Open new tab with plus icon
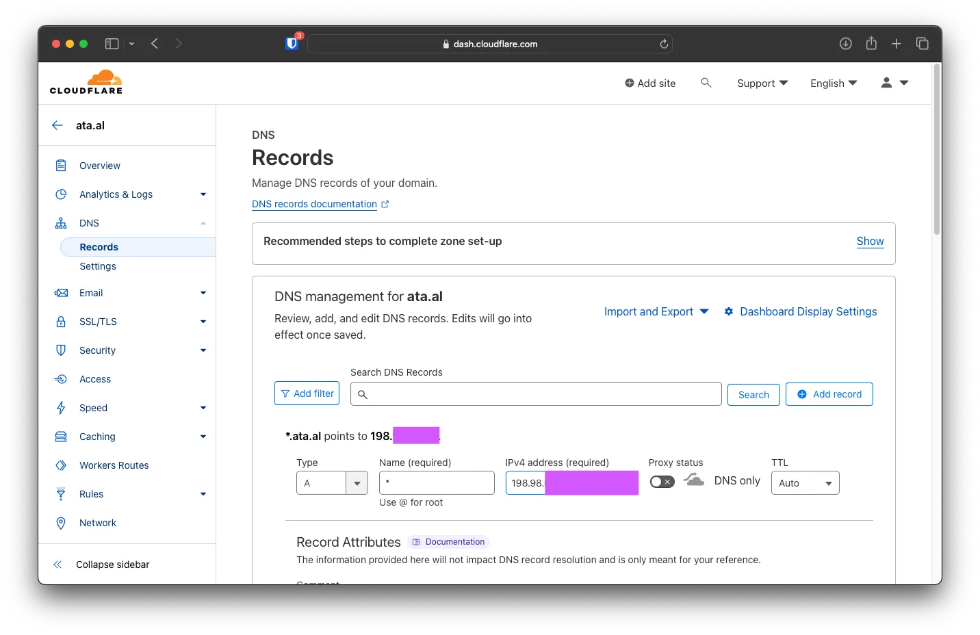Image resolution: width=980 pixels, height=635 pixels. (897, 44)
